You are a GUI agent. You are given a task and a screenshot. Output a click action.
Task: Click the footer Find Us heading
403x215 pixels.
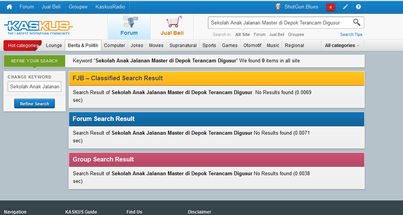tap(134, 212)
